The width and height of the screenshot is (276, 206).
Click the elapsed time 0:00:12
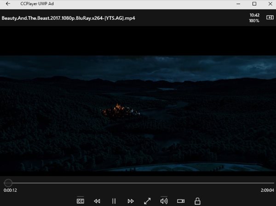tap(10, 190)
